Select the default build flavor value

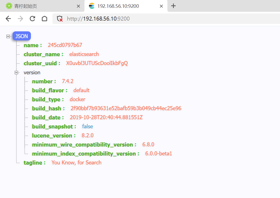click(81, 90)
